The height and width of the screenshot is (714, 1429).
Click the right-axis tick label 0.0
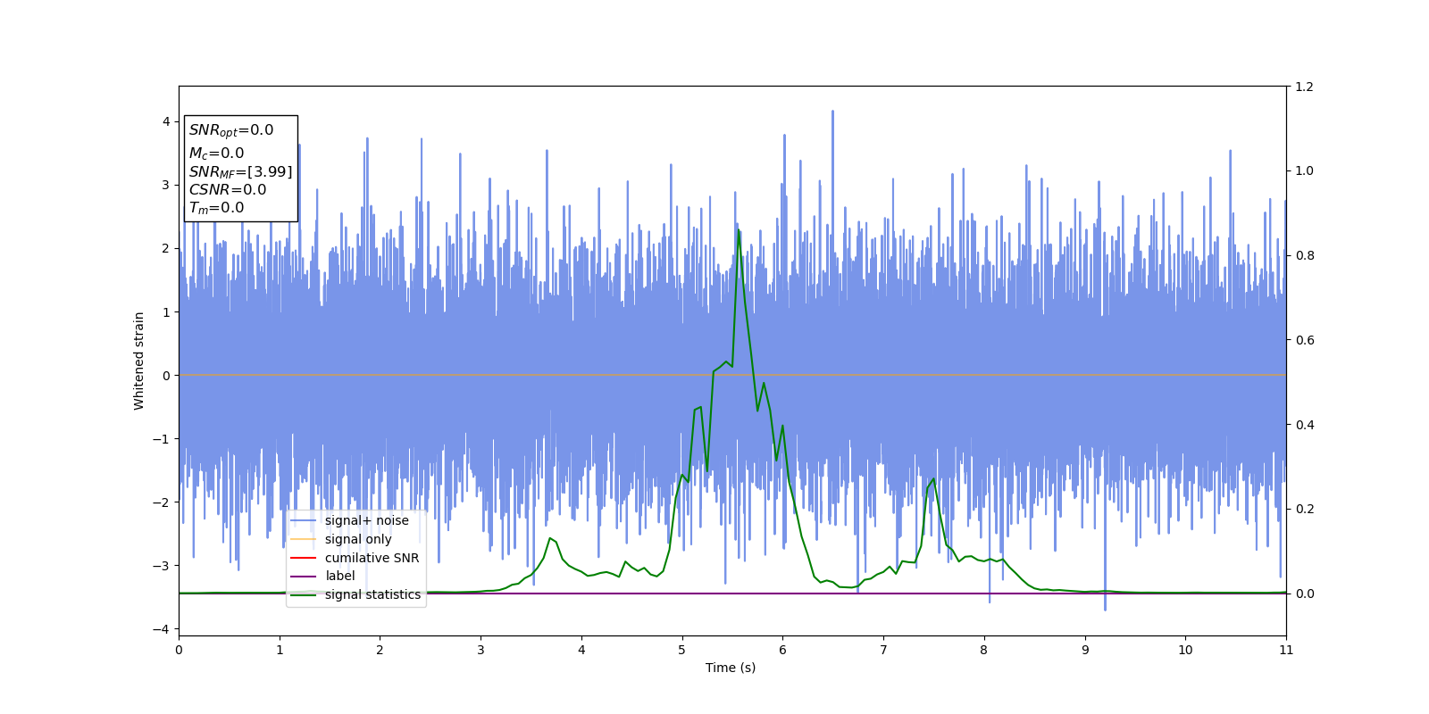(1304, 594)
